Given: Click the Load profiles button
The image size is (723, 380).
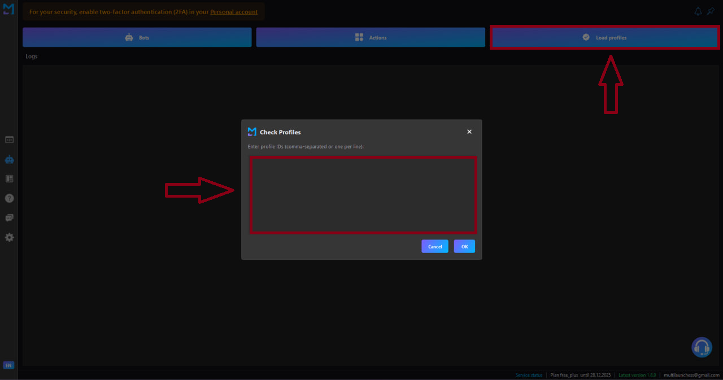Looking at the screenshot, I should (x=604, y=37).
